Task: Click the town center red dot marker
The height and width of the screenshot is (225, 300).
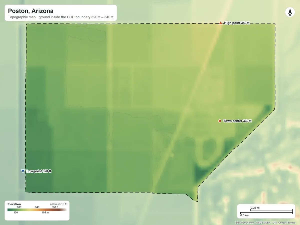Action: point(220,121)
